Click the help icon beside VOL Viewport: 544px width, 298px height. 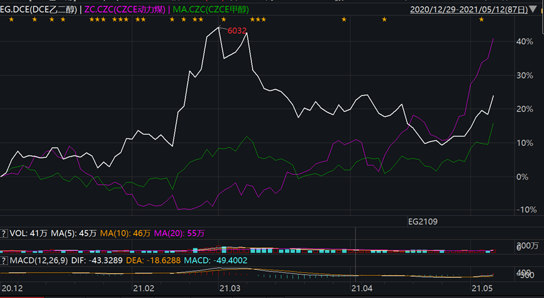click(x=4, y=233)
